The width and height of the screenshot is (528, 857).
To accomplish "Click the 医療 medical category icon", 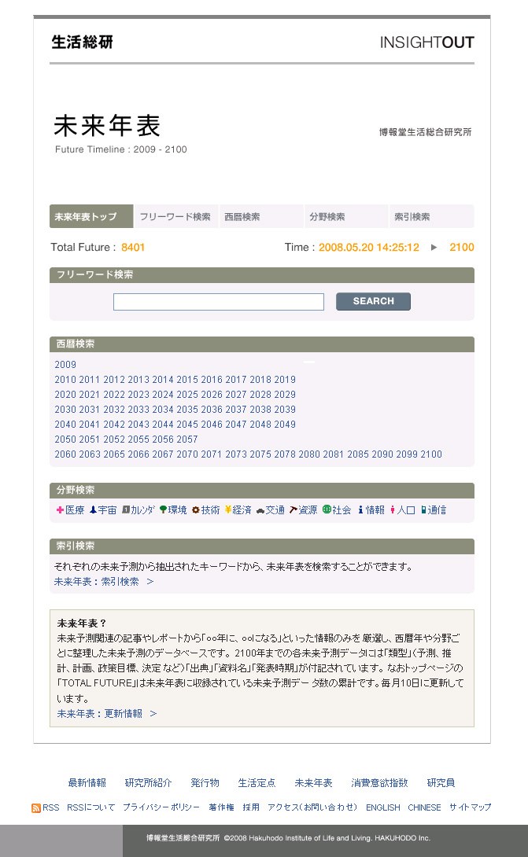I will point(60,510).
